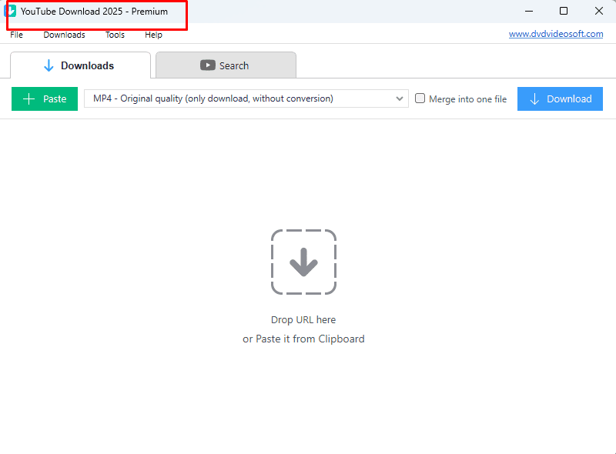Click the dashed drop-URL arrow icon
This screenshot has width=616, height=454.
(x=303, y=262)
